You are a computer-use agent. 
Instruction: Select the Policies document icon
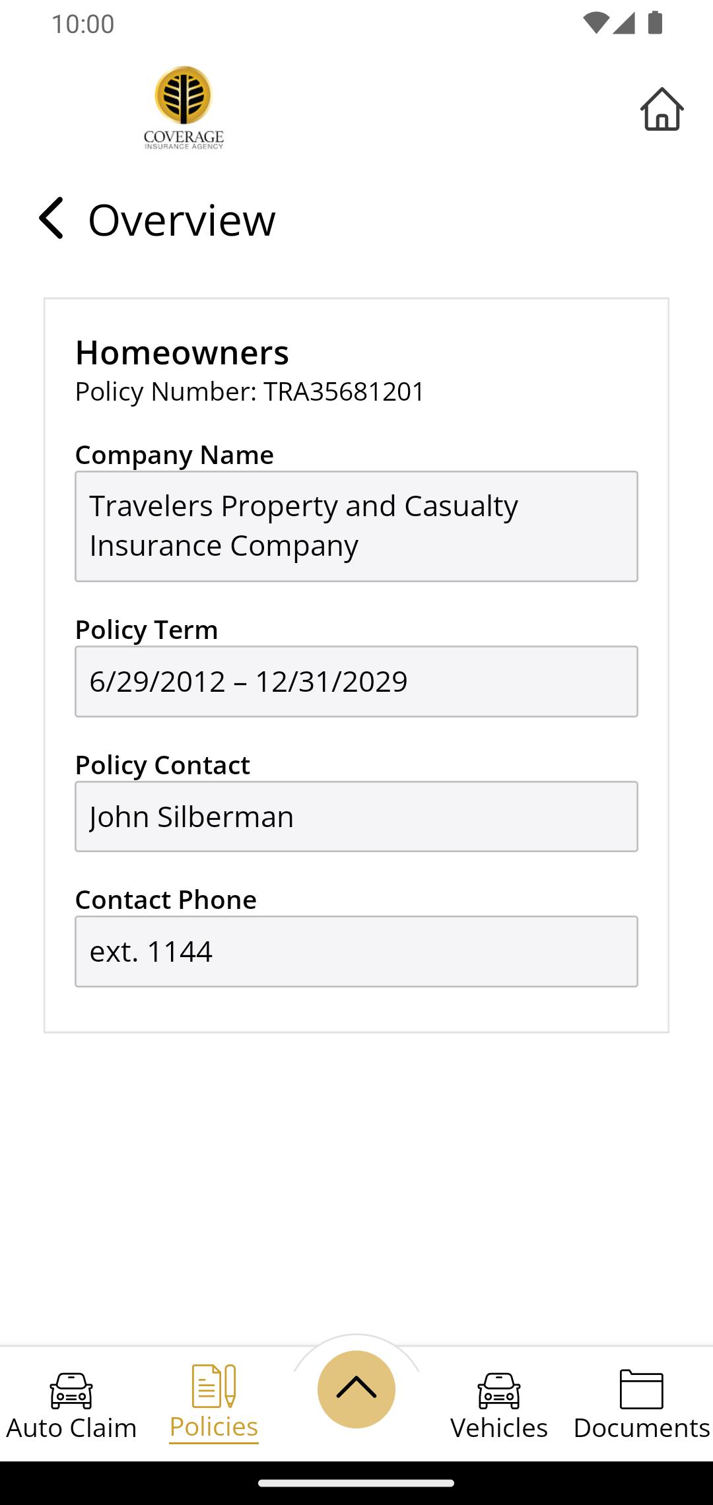pos(213,1386)
